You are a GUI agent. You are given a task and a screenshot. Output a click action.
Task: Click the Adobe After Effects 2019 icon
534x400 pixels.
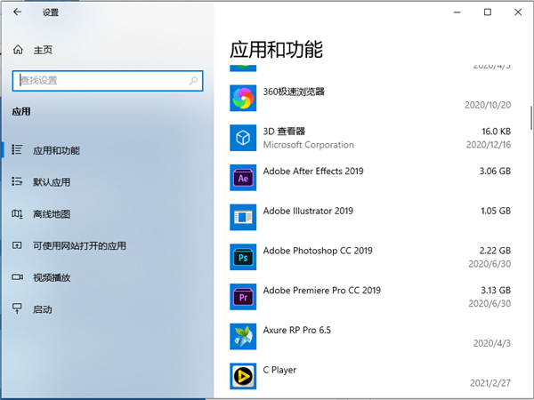click(243, 178)
